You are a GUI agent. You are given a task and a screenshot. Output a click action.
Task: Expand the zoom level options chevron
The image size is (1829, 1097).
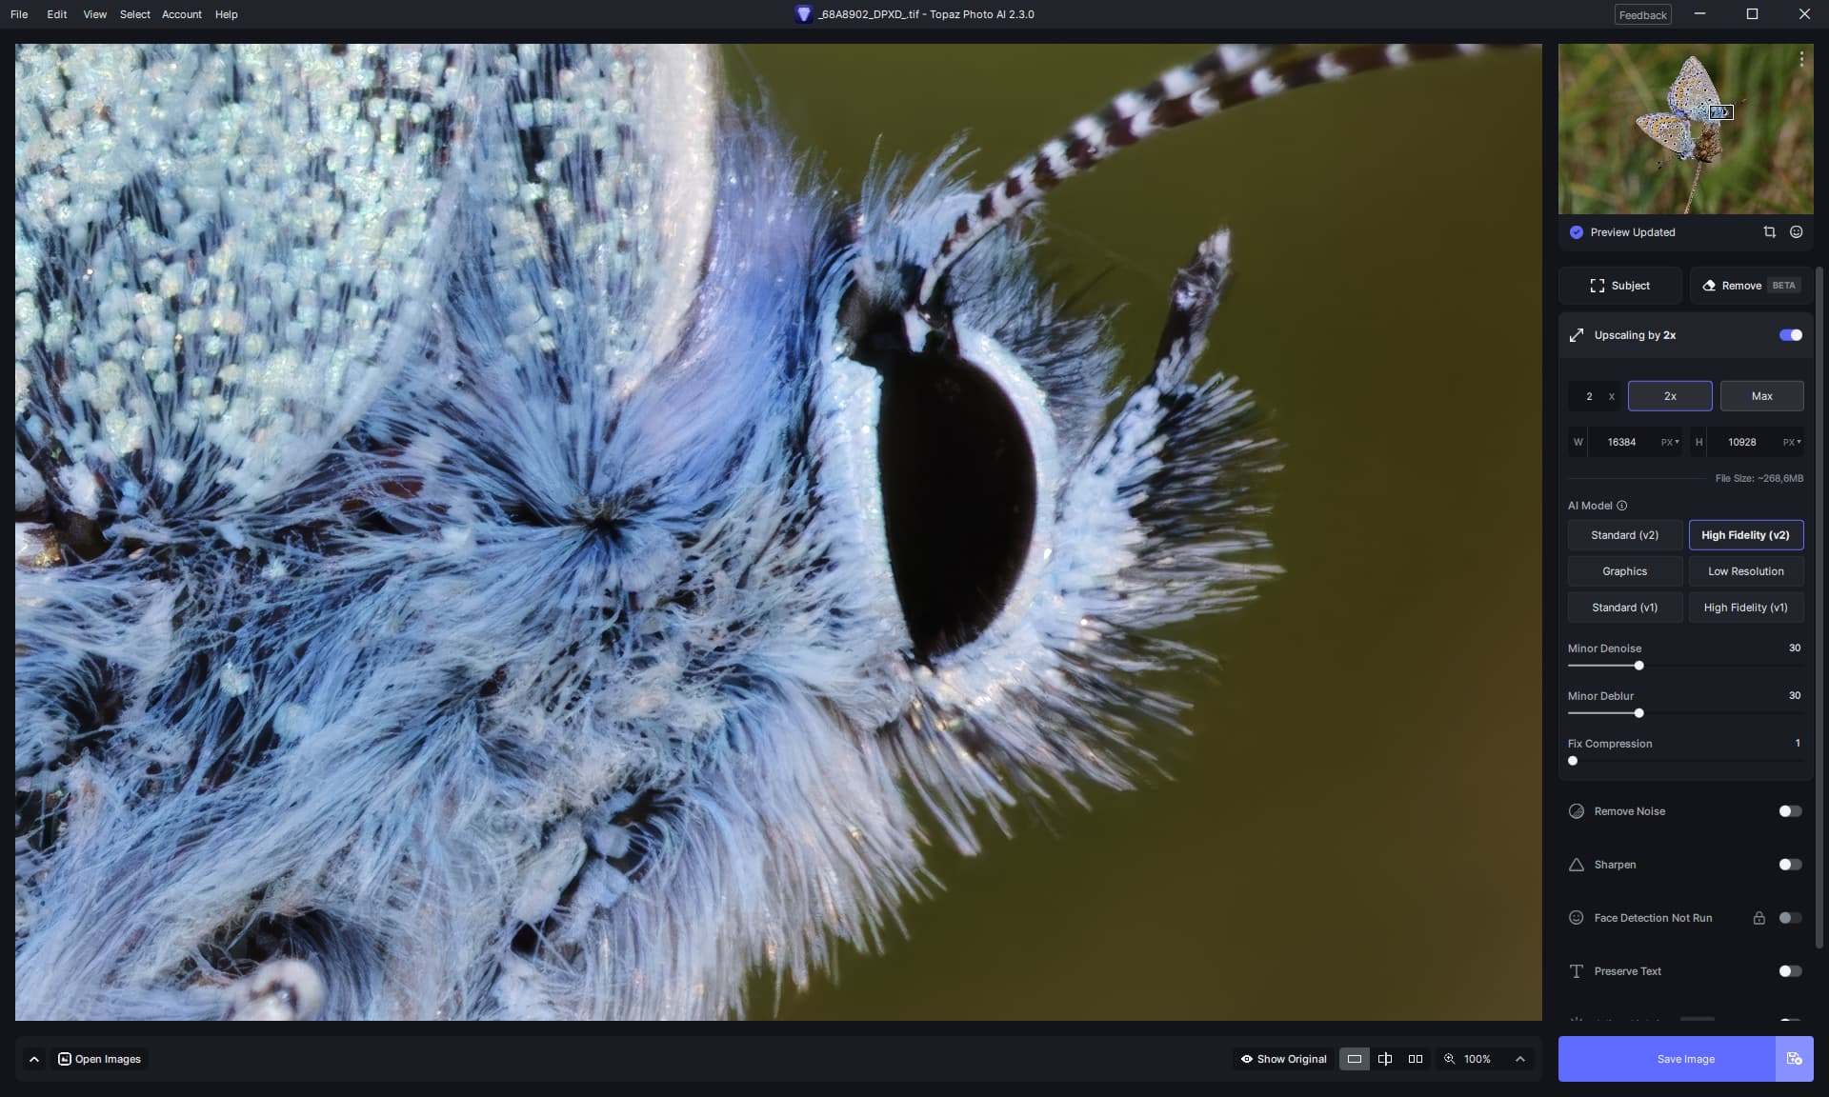click(1520, 1059)
